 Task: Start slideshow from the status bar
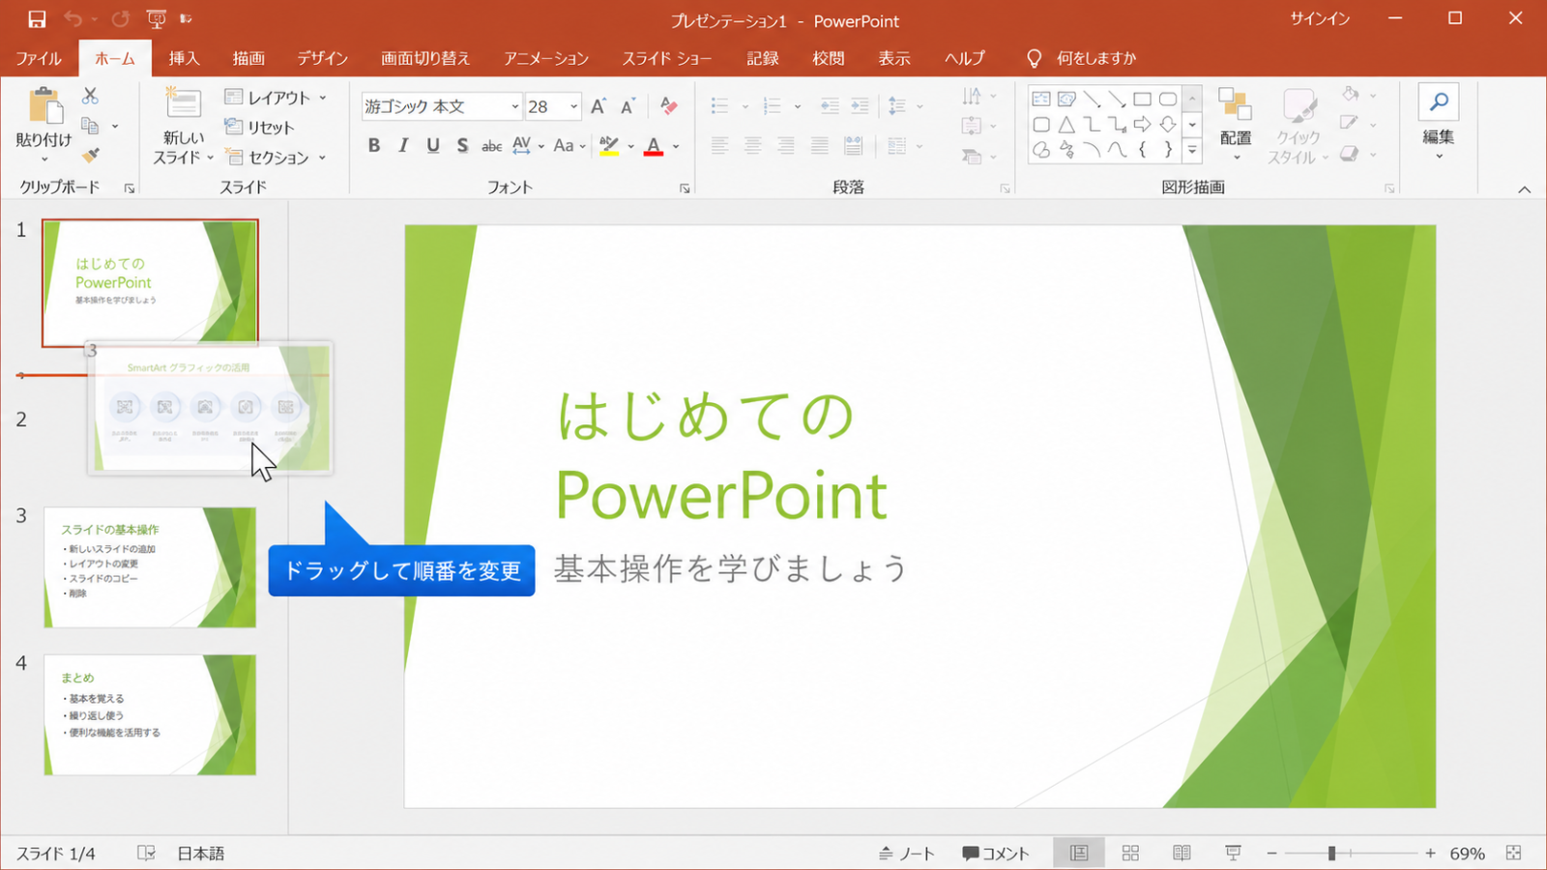(1233, 854)
